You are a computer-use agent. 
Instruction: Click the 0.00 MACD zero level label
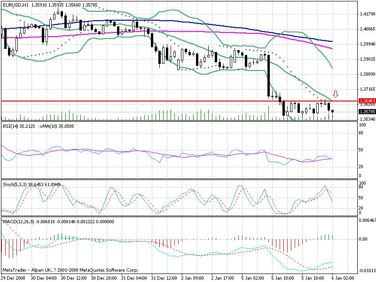(x=363, y=239)
